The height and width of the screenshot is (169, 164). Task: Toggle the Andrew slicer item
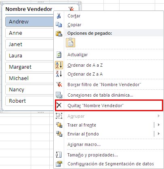tap(29, 21)
